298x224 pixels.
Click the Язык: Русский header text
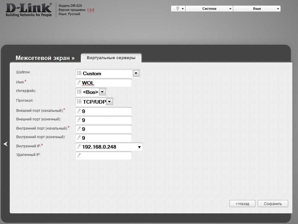tap(69, 14)
